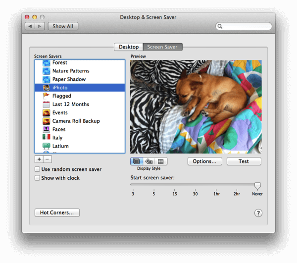Click the Start screen saver slider knob
This screenshot has width=297, height=263.
[257, 185]
